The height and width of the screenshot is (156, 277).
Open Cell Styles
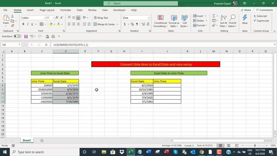click(x=184, y=21)
